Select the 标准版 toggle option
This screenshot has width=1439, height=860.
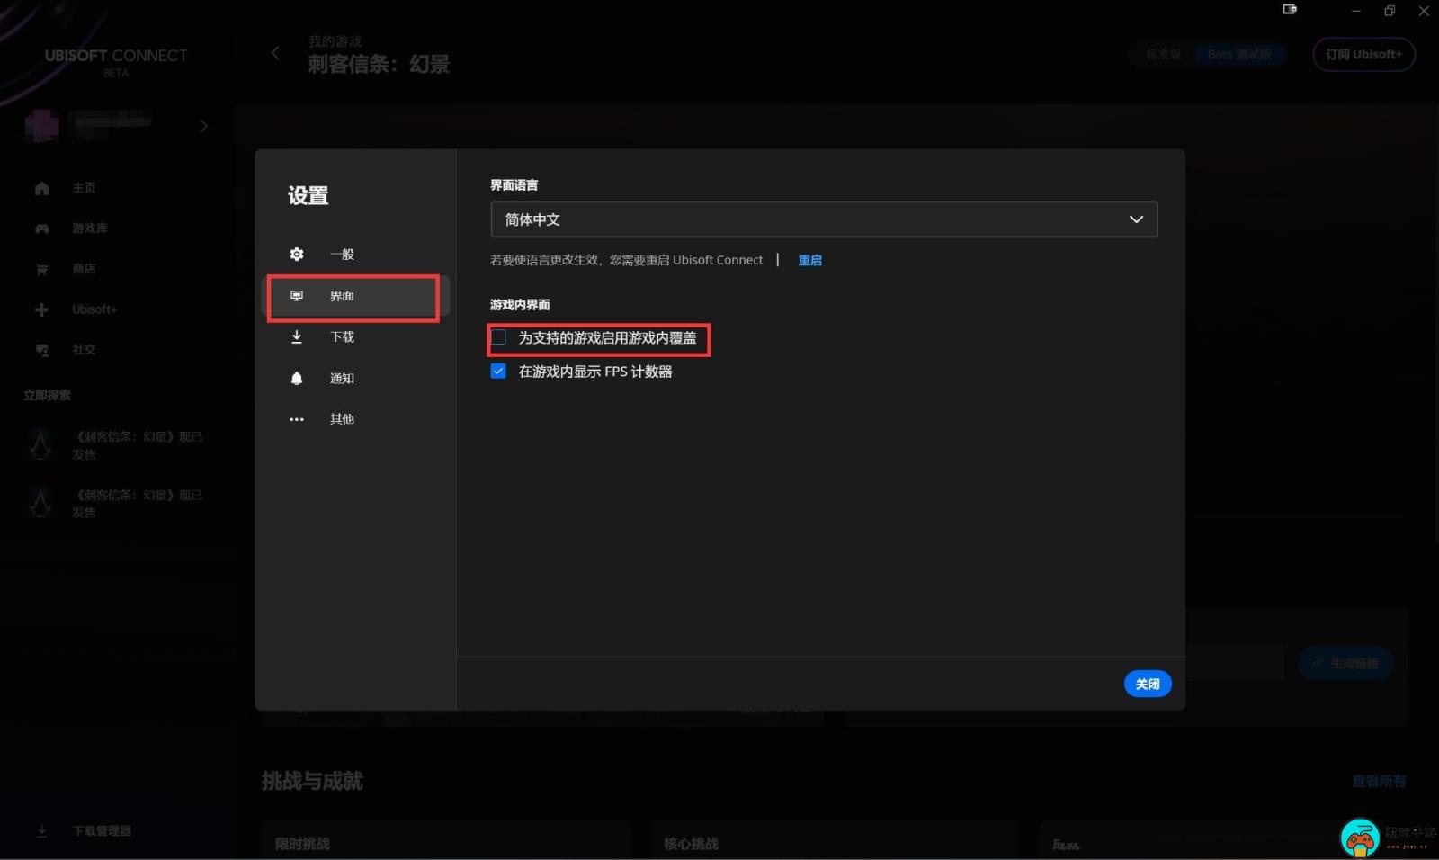click(1163, 54)
